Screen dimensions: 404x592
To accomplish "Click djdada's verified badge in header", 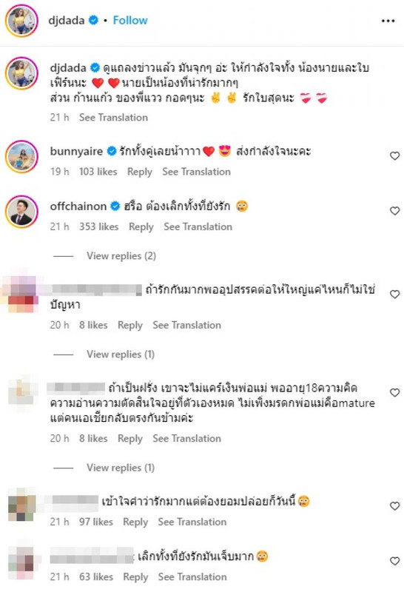I will click(93, 20).
